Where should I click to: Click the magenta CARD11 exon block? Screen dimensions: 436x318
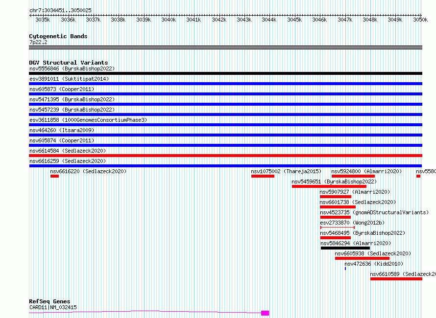tap(265, 313)
